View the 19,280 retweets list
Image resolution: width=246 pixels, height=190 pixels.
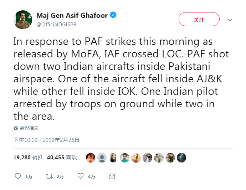click(28, 157)
